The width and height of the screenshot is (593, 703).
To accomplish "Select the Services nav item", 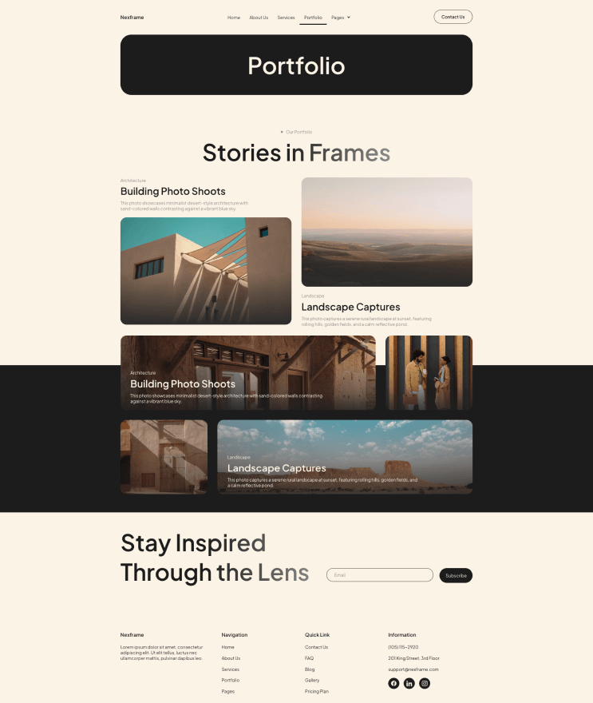I will (286, 18).
